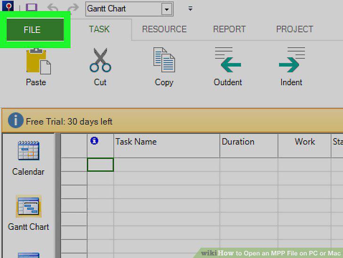This screenshot has height=258, width=343.
Task: Click the application logo icon
Action: [8, 6]
